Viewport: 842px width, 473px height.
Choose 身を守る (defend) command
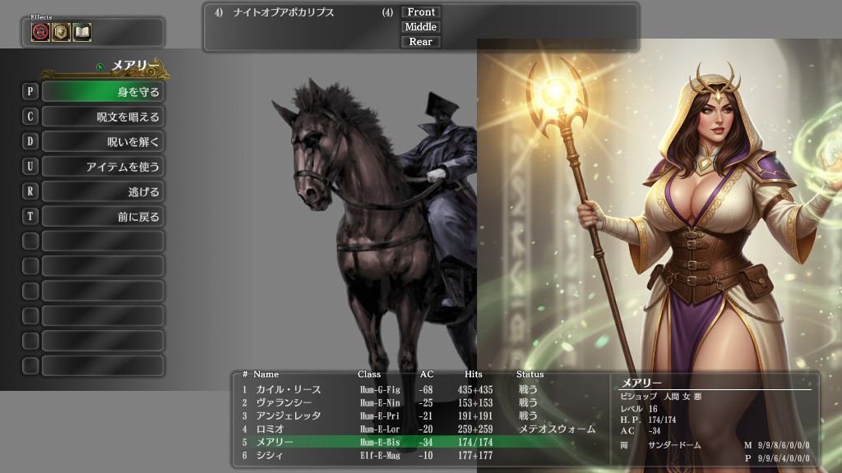pos(102,92)
